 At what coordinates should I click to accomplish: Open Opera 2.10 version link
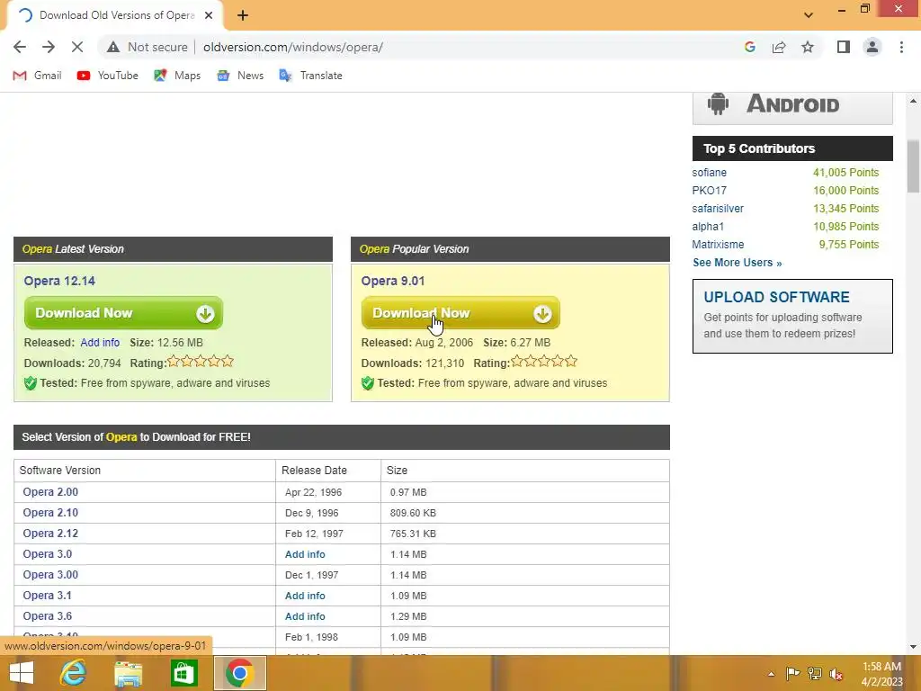tap(50, 512)
